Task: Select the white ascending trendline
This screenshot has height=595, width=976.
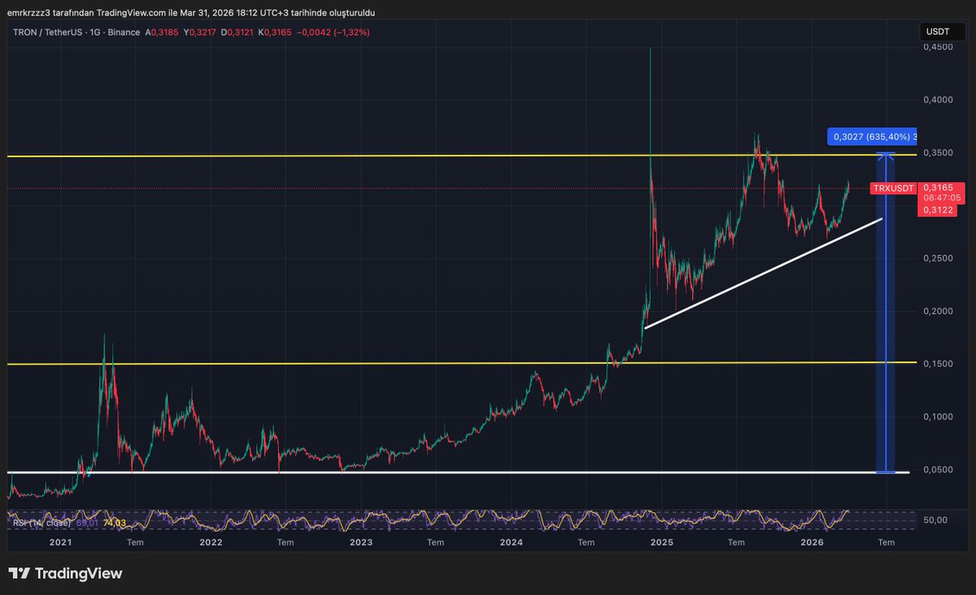Action: click(x=763, y=273)
